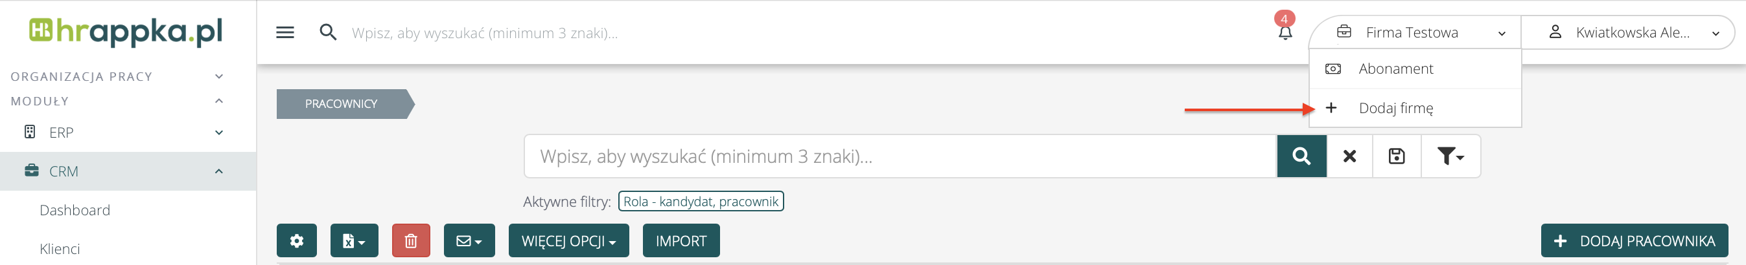Click the Dodaj pracownika button
This screenshot has width=1746, height=265.
(1633, 240)
